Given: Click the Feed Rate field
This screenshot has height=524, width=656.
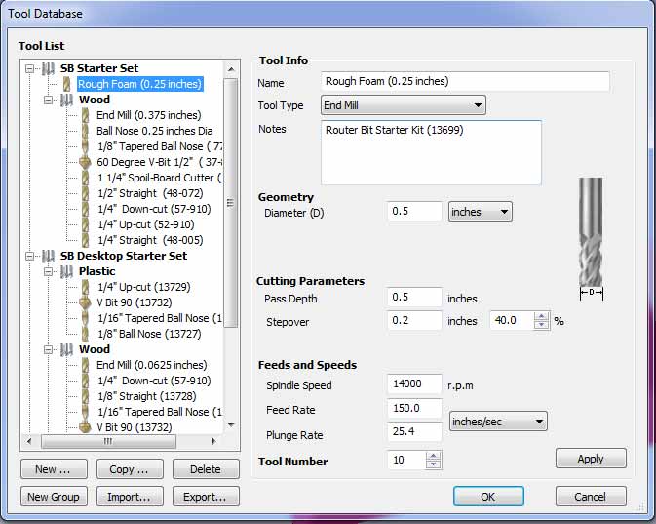Looking at the screenshot, I should point(414,408).
